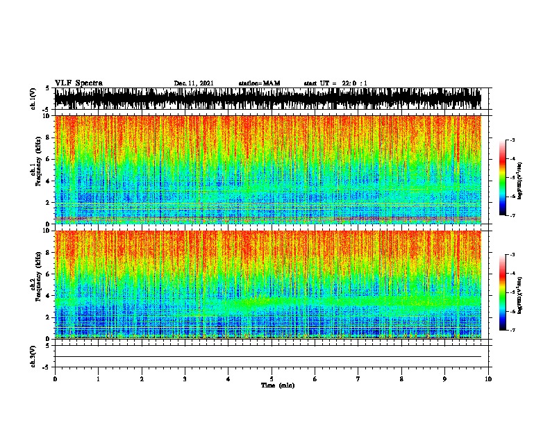
Task: Click the "8" kHz tick on ch.1 frequency axis
Action: pos(49,137)
